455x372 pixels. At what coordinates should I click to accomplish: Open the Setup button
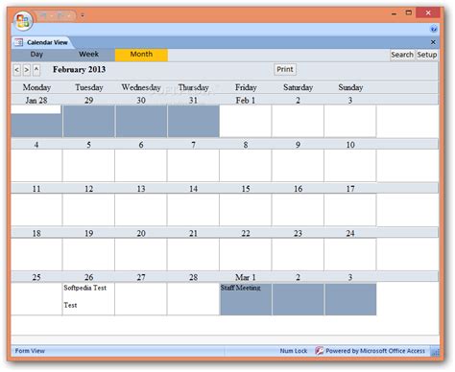click(x=426, y=55)
